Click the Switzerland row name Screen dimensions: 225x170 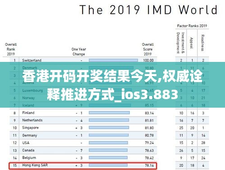32,60
